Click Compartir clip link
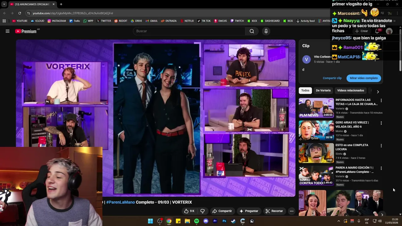Image resolution: width=402 pixels, height=226 pixels. (332, 78)
